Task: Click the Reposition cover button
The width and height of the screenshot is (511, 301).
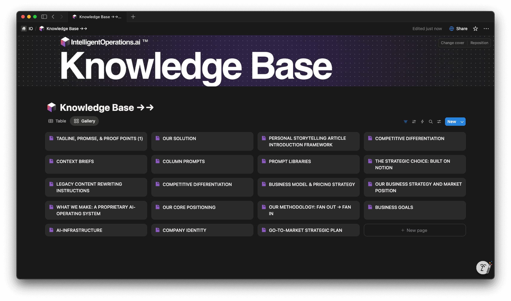Action: coord(479,43)
